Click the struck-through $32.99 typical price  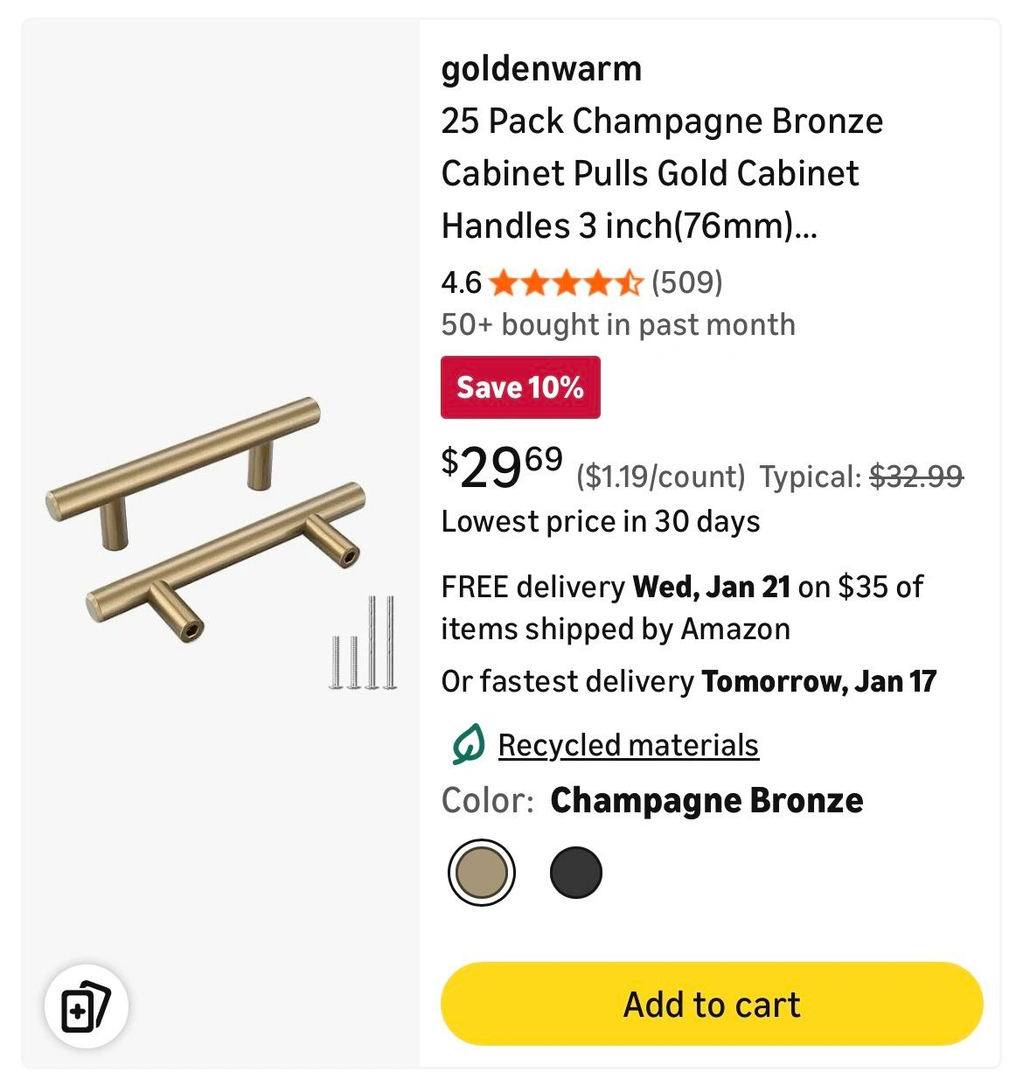click(x=916, y=477)
